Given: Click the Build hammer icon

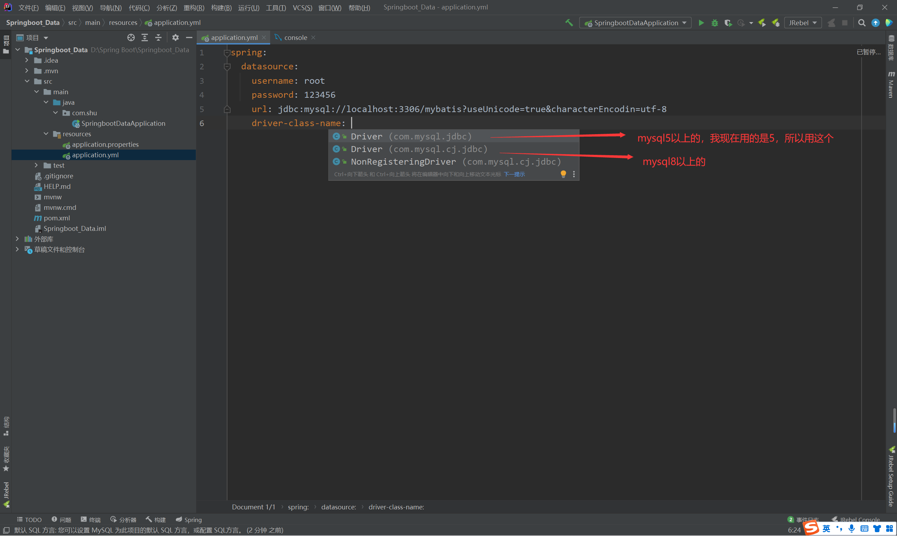Looking at the screenshot, I should click(569, 23).
